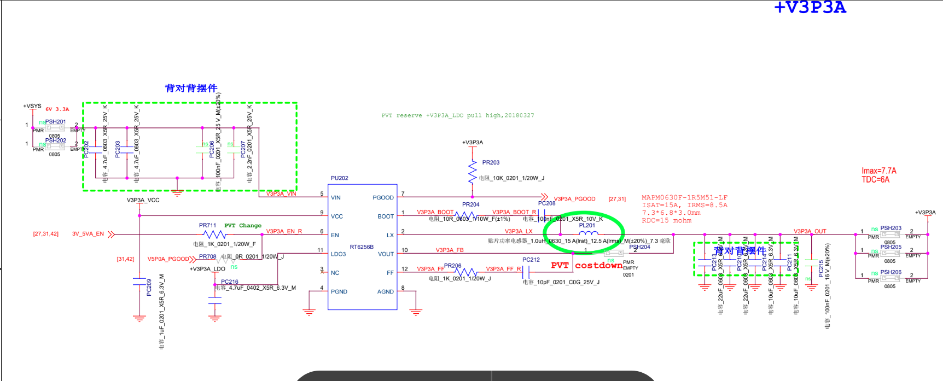The height and width of the screenshot is (381, 943).
Task: Select the PSH206 jumper pad symbol
Action: (890, 278)
